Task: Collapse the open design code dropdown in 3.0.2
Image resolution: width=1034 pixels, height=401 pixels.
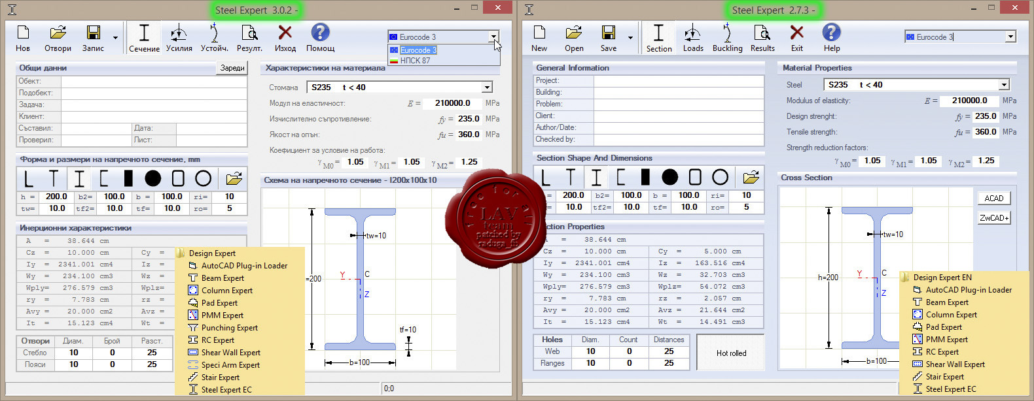Action: (493, 37)
